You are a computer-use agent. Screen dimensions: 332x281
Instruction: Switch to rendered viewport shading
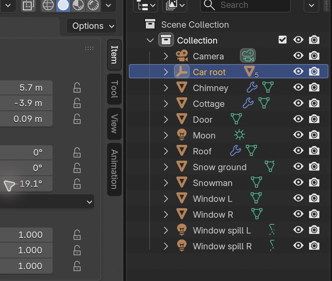coord(93,5)
